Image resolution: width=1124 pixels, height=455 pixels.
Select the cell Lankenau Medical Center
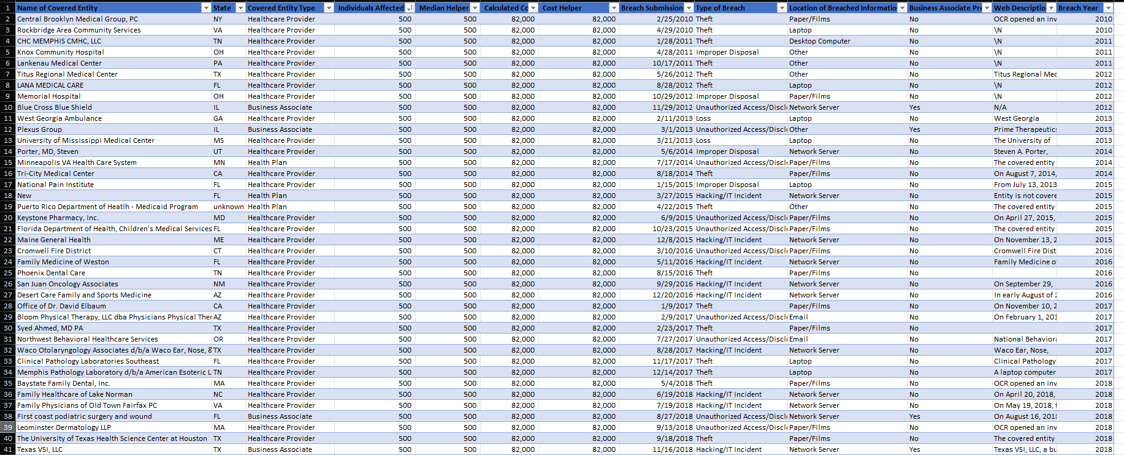(x=113, y=63)
